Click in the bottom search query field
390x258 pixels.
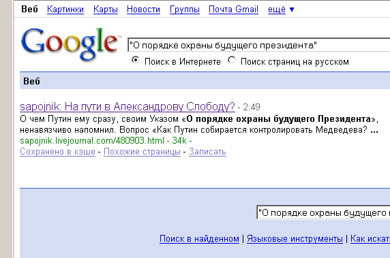[x=323, y=212]
